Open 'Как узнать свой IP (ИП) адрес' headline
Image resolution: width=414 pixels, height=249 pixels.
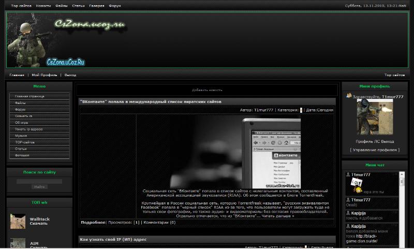coord(113,240)
